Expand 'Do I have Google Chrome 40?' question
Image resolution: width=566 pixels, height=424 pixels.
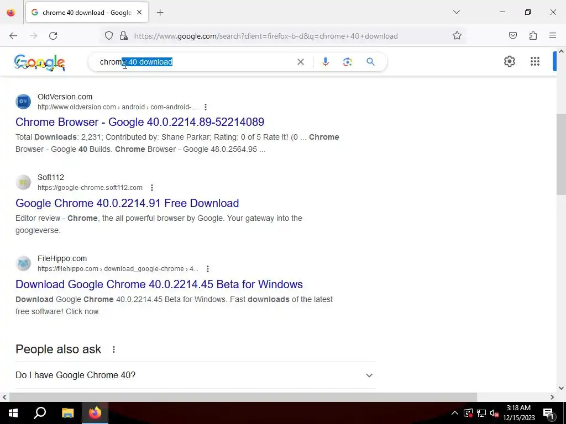coord(196,375)
